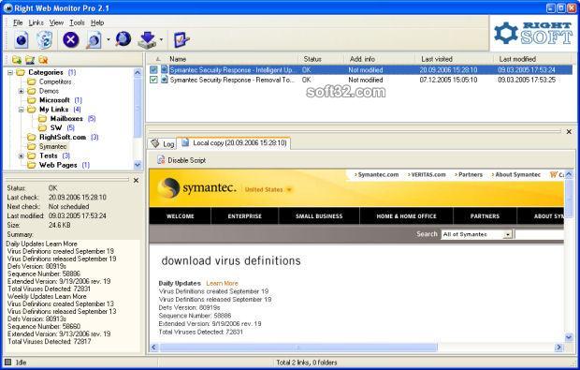Select the Mailboxes folder

[x=66, y=119]
